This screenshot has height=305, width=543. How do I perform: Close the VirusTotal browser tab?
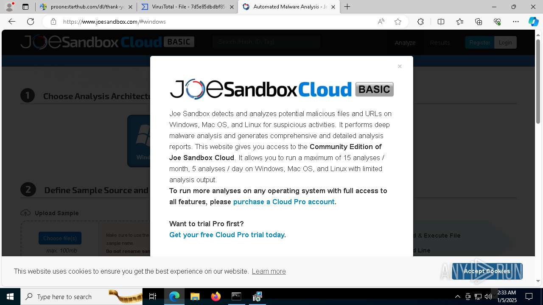click(232, 7)
